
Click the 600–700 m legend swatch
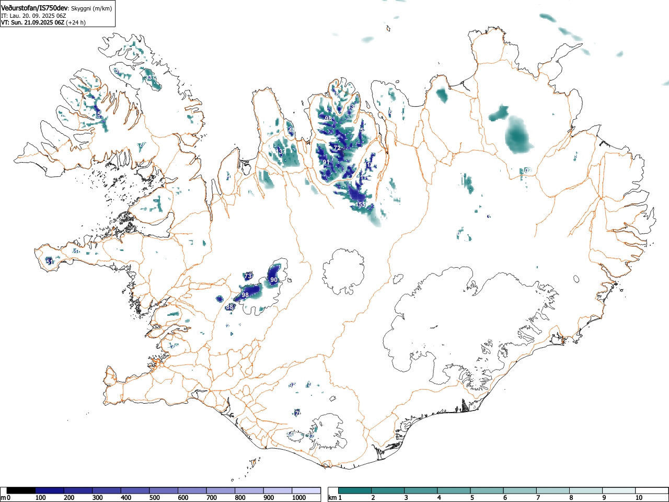point(192,490)
